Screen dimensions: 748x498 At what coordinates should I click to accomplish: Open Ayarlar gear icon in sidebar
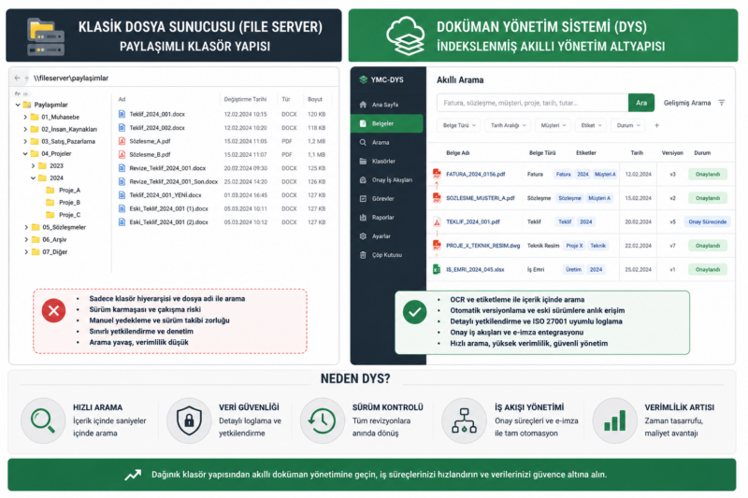pyautogui.click(x=363, y=236)
